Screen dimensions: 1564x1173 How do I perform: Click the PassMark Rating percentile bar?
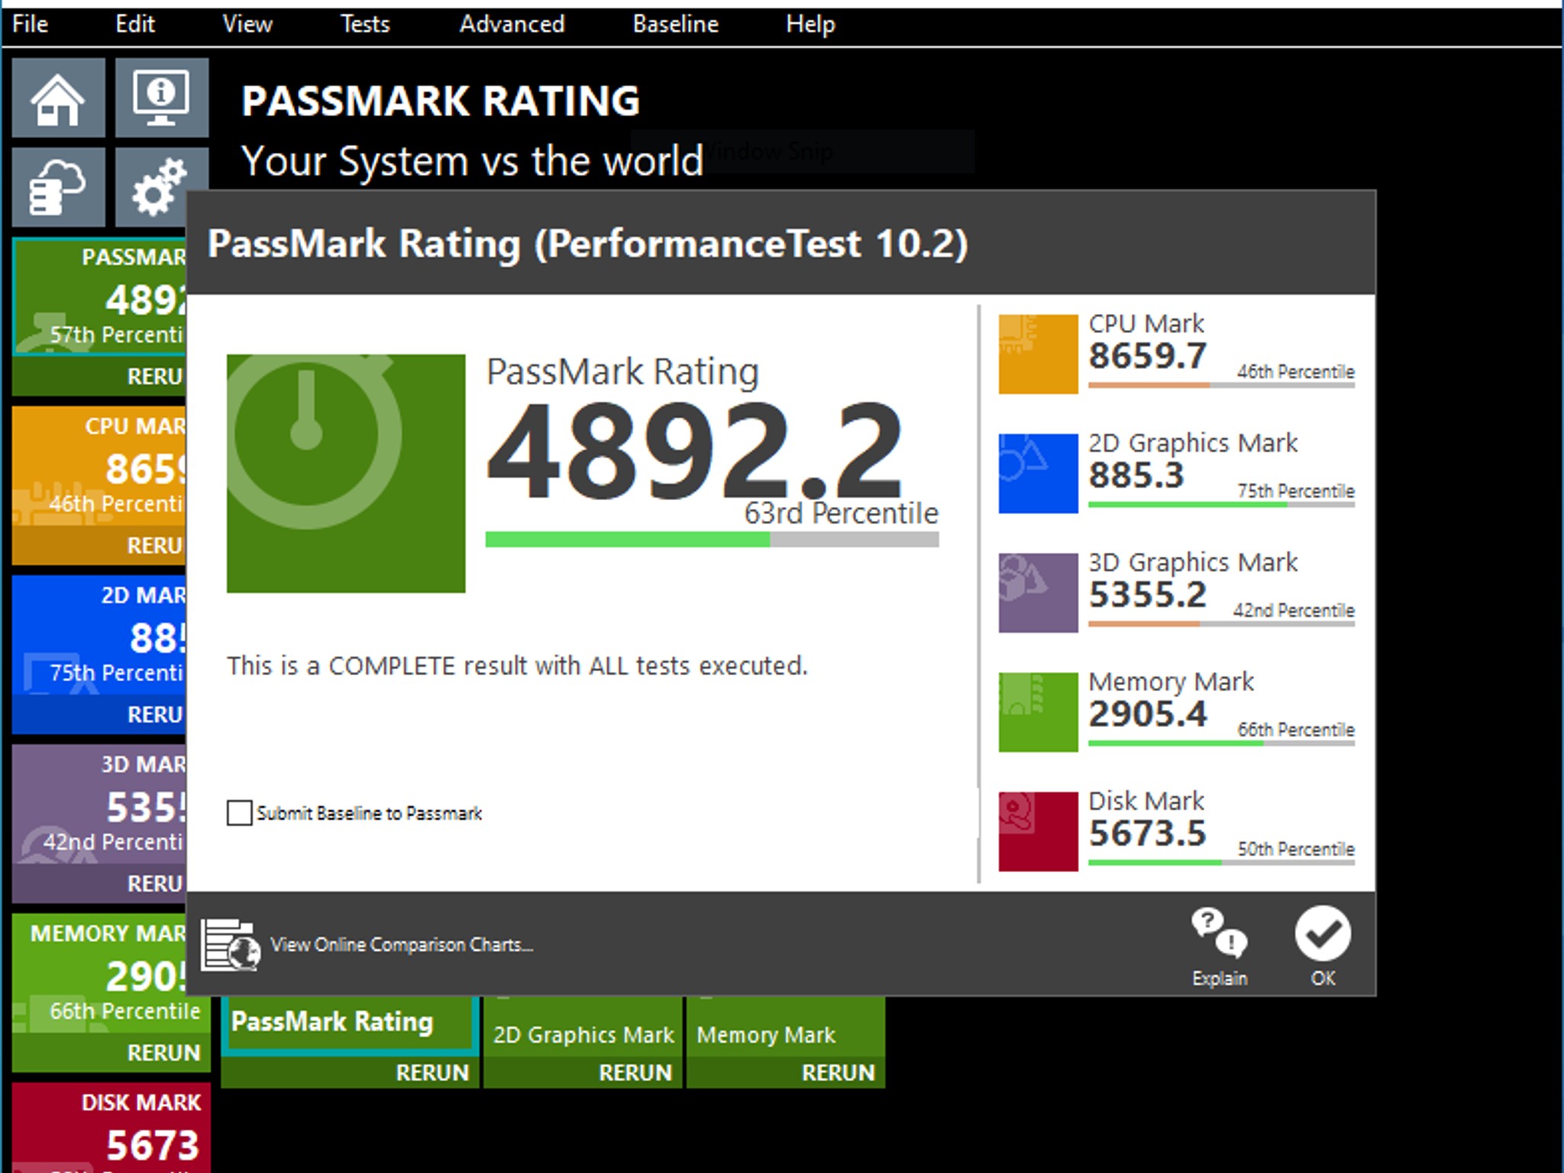coord(712,539)
